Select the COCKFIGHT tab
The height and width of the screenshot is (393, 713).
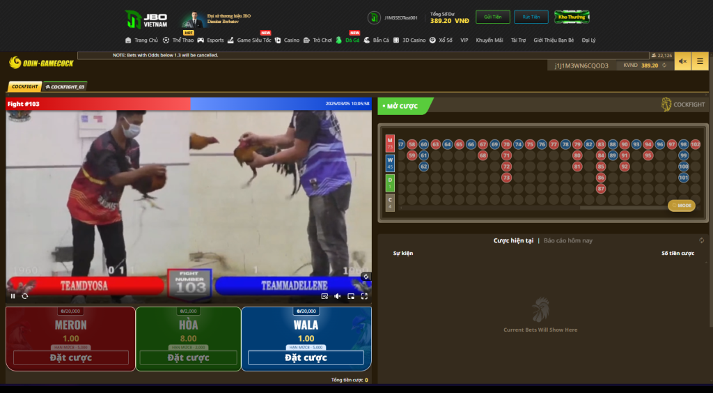[x=24, y=87]
